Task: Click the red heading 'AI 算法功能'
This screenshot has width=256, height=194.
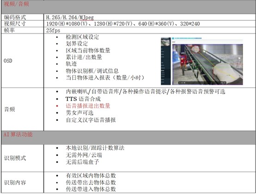Action: click(18, 134)
